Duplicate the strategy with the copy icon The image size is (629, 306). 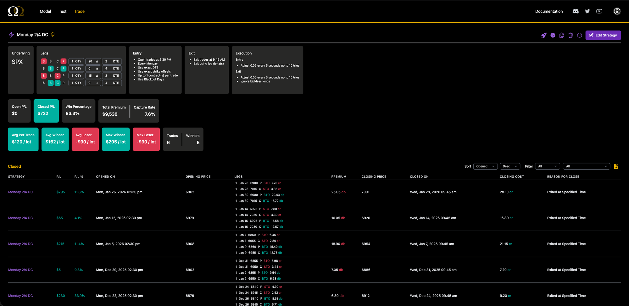pos(562,35)
